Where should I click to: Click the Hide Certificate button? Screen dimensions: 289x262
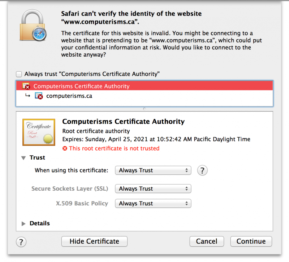pyautogui.click(x=94, y=241)
